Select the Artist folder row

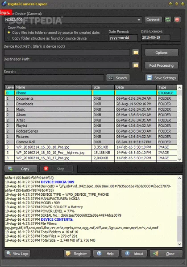coord(91,120)
